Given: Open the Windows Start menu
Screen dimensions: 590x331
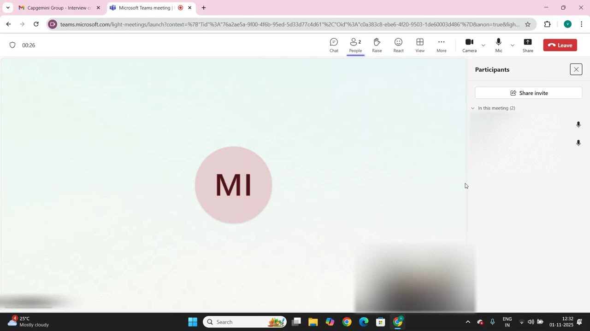Looking at the screenshot, I should (x=193, y=322).
